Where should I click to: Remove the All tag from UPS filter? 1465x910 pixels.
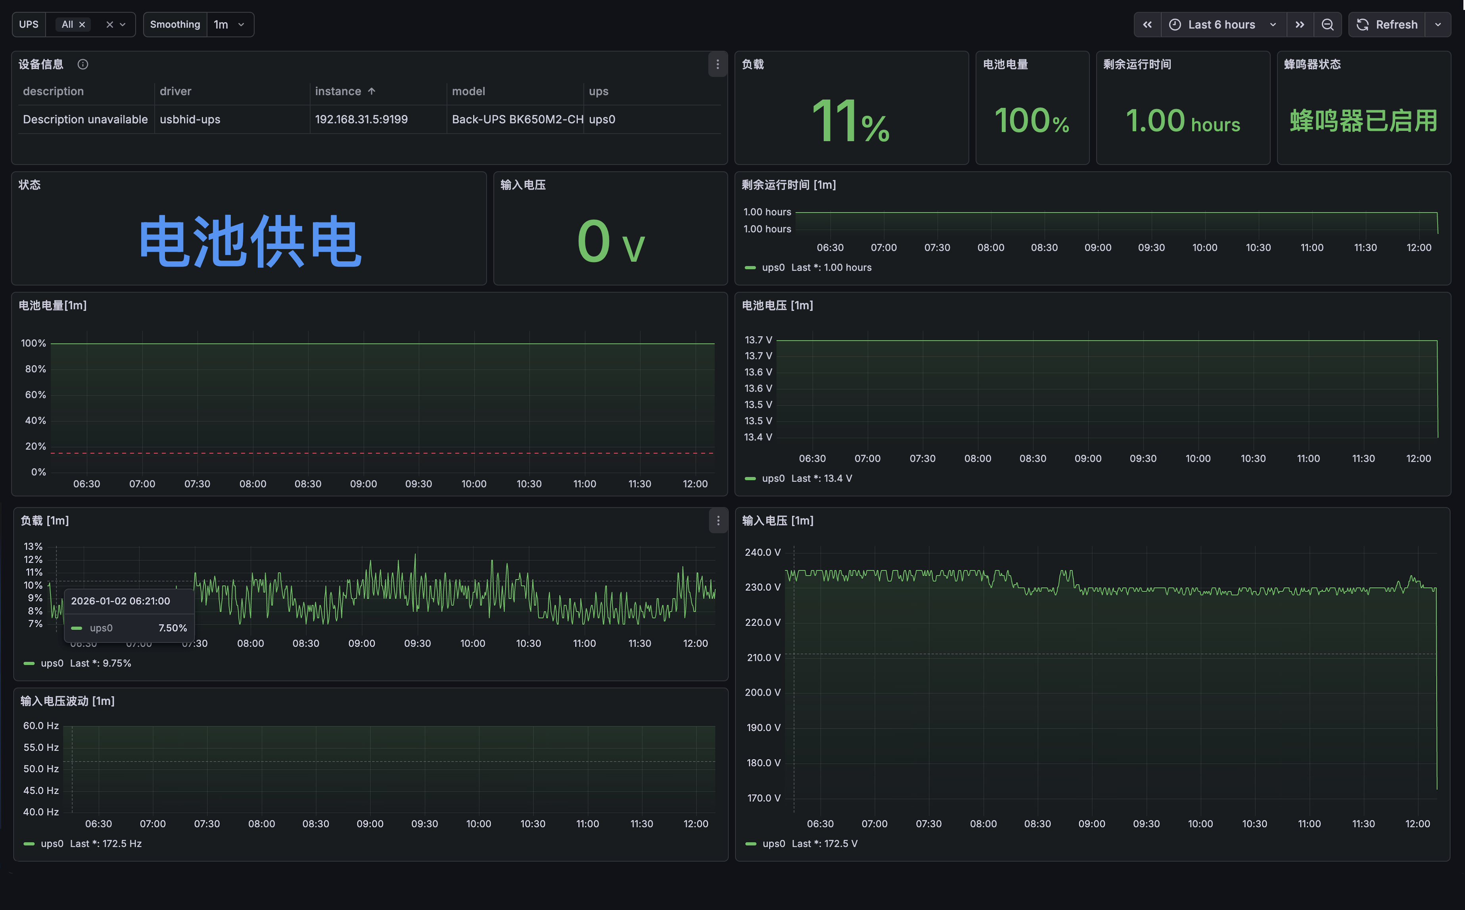point(82,25)
